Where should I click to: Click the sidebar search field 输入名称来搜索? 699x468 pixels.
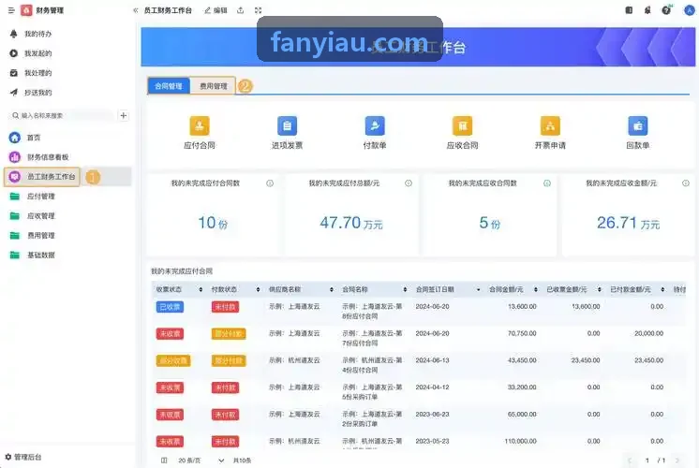click(x=61, y=115)
